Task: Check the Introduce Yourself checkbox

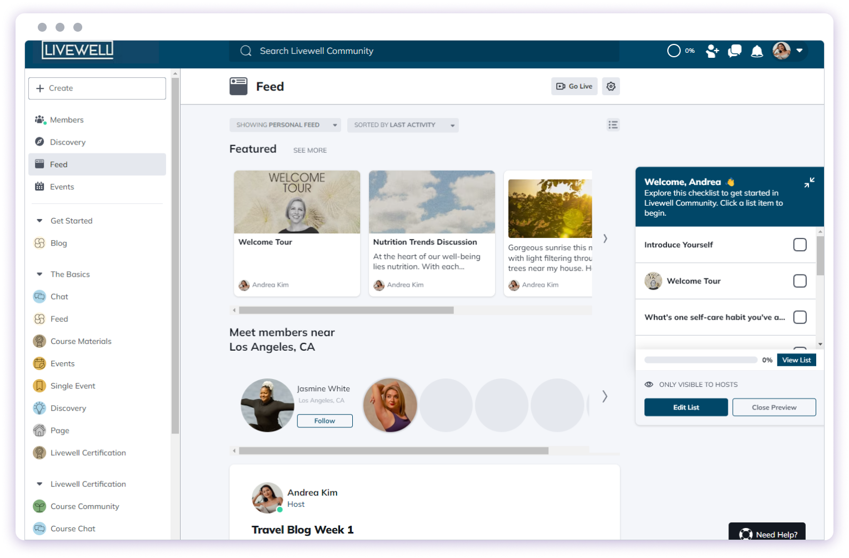Action: [x=800, y=245]
